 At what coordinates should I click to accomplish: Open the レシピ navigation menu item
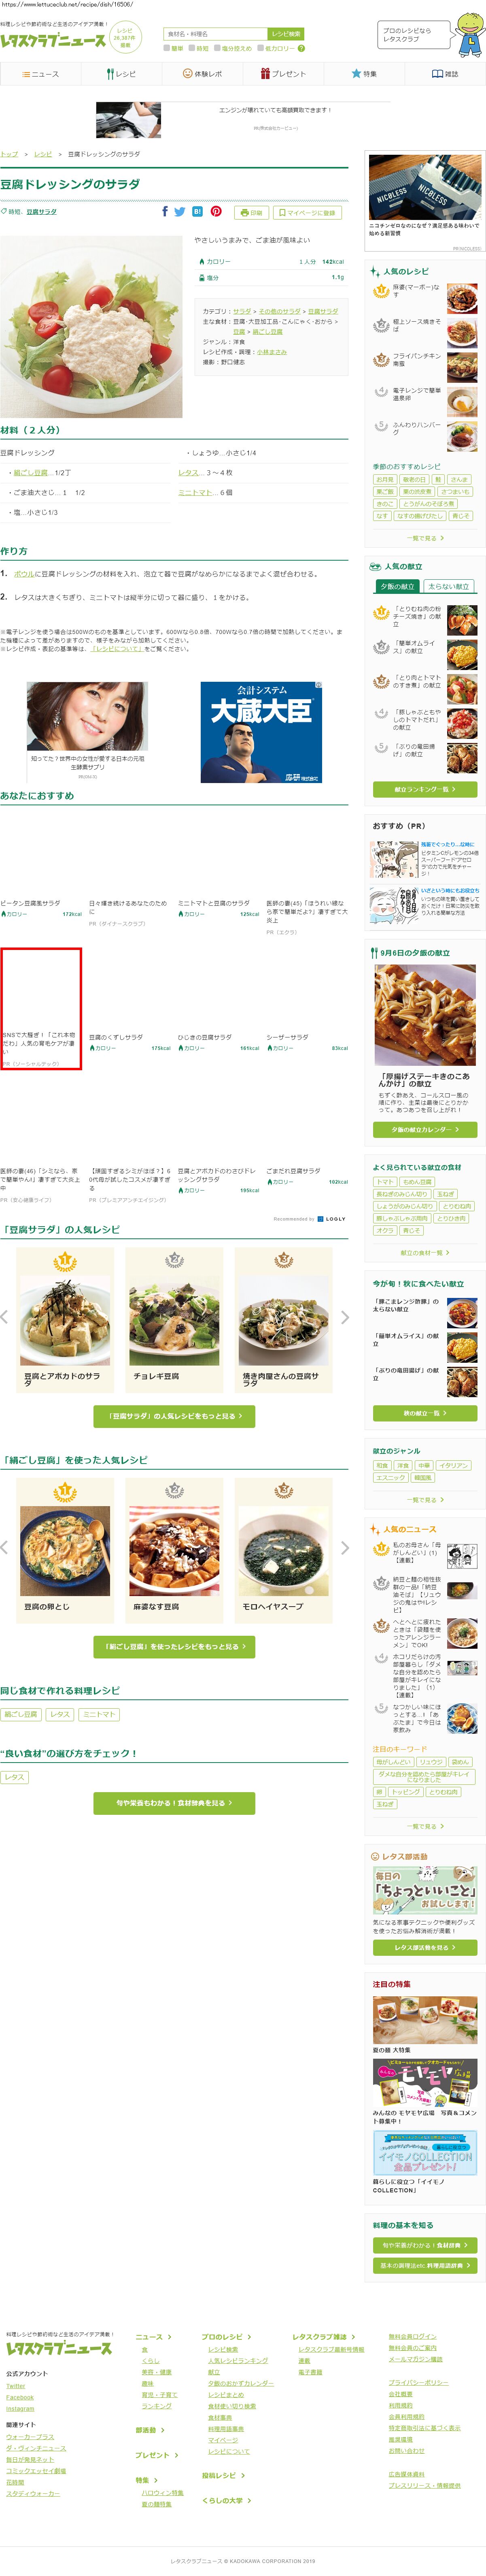coord(121,74)
